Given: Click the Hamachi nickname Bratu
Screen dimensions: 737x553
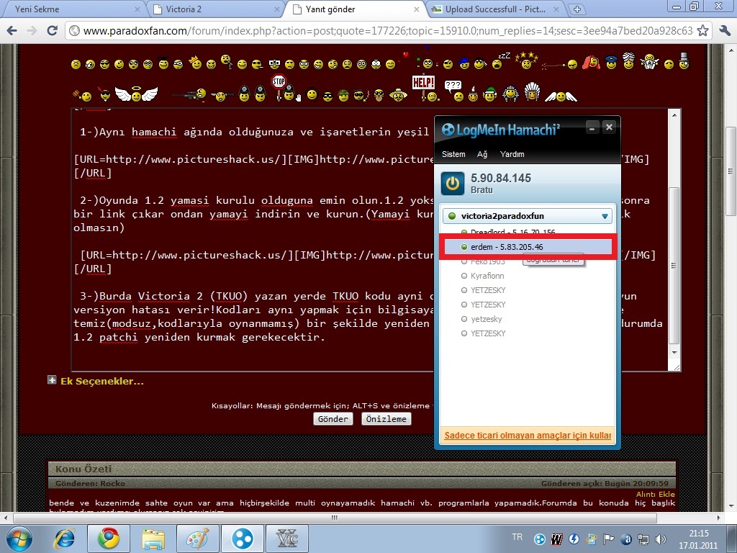Looking at the screenshot, I should click(x=481, y=190).
